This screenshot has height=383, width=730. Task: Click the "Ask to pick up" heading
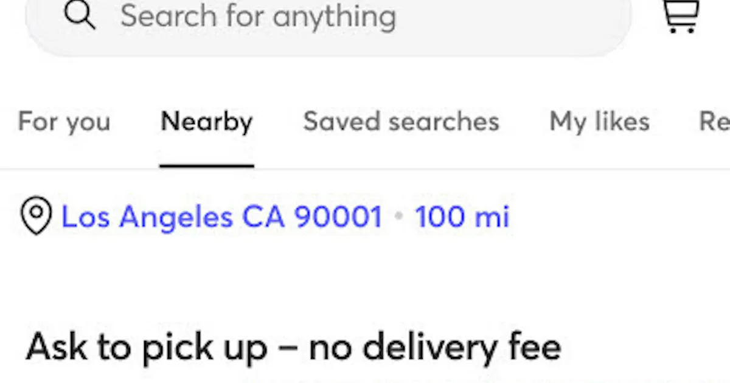(x=147, y=347)
